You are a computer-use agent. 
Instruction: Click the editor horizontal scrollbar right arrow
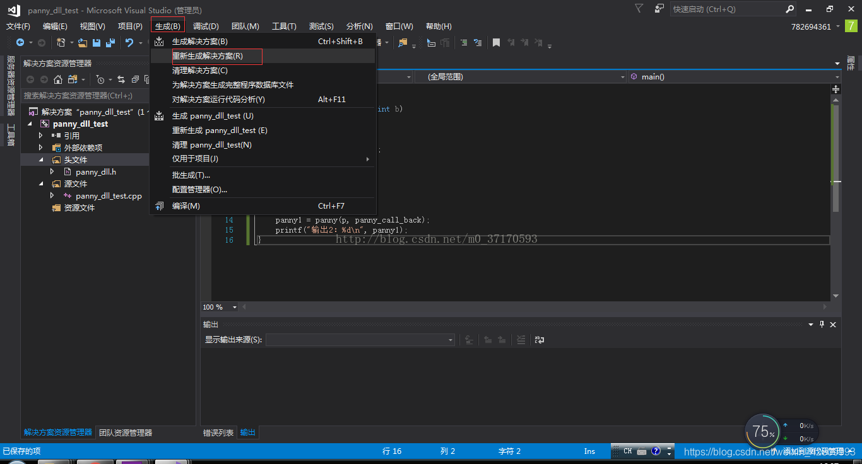tap(825, 307)
